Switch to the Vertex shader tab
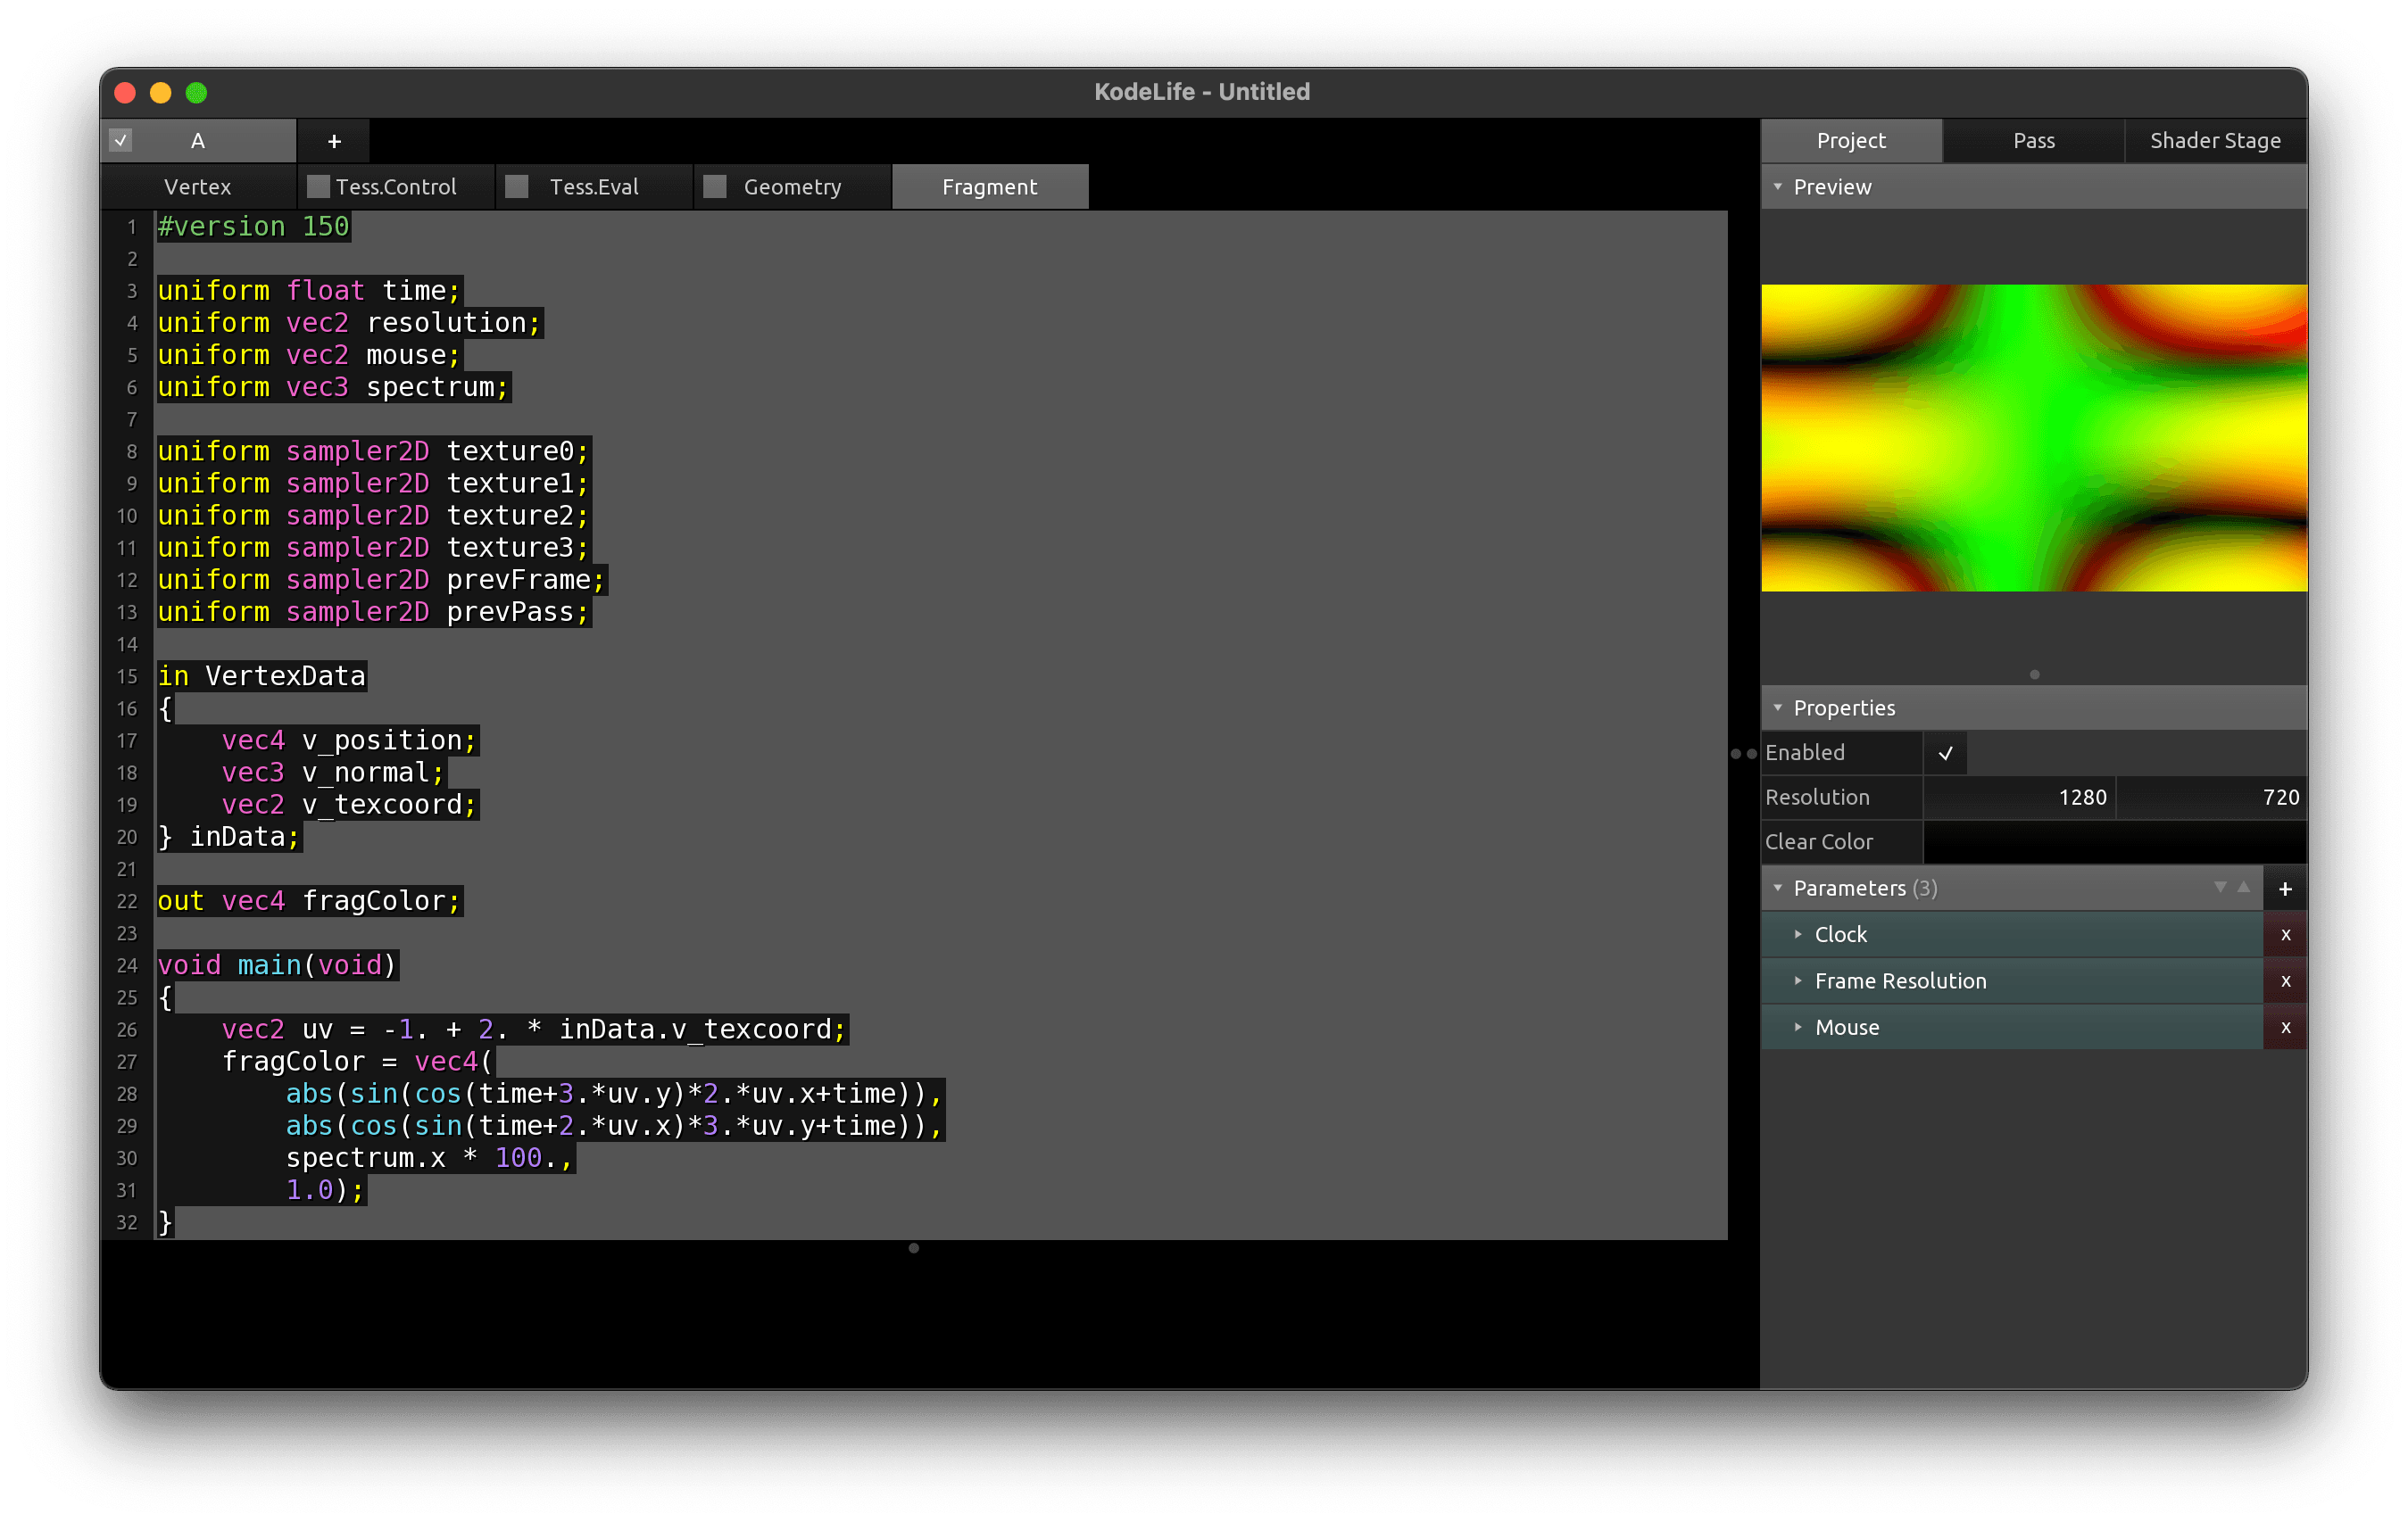2408x1522 pixels. [197, 186]
